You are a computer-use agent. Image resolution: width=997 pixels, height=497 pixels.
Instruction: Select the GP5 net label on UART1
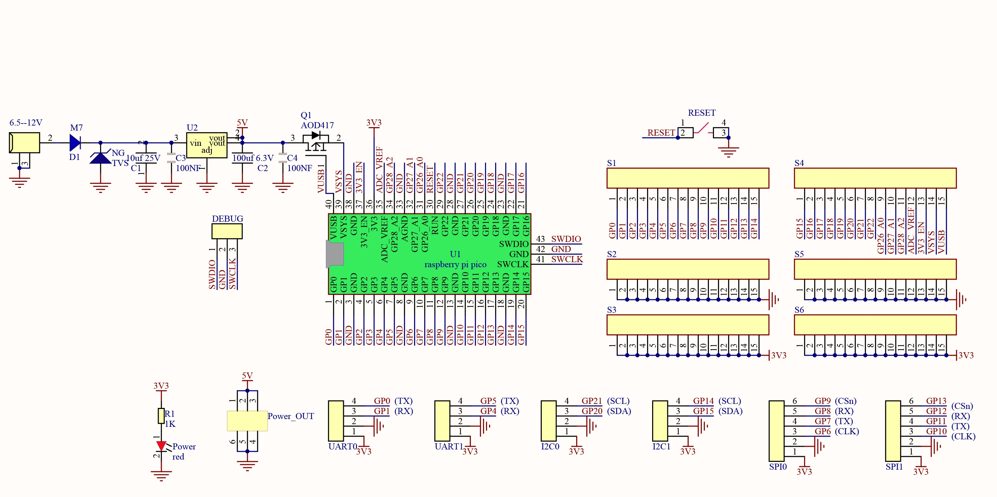(x=488, y=401)
